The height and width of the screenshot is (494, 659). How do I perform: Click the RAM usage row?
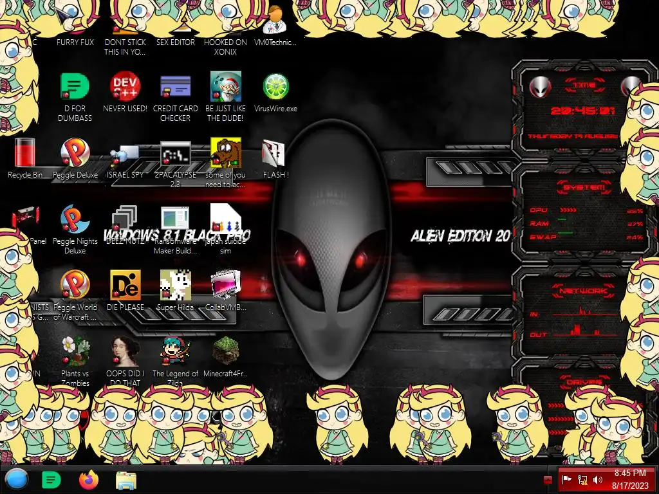click(x=586, y=223)
